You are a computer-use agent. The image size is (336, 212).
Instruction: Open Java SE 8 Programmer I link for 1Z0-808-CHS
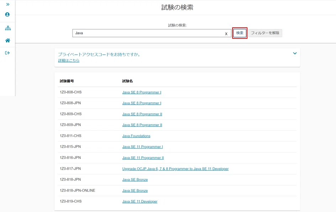click(142, 92)
